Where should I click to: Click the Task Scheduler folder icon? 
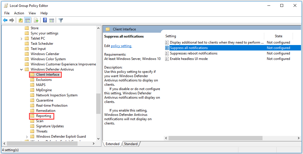[27, 43]
